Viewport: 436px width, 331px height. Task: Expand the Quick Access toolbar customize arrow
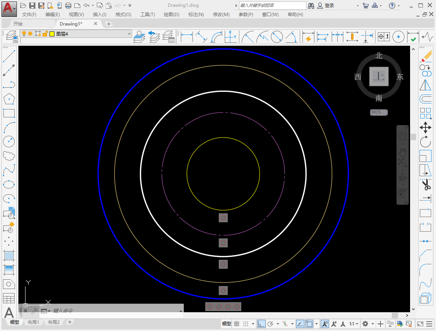(x=130, y=6)
